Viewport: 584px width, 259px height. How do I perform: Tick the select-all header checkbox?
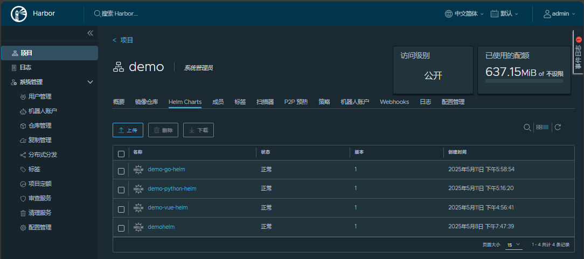tap(121, 154)
